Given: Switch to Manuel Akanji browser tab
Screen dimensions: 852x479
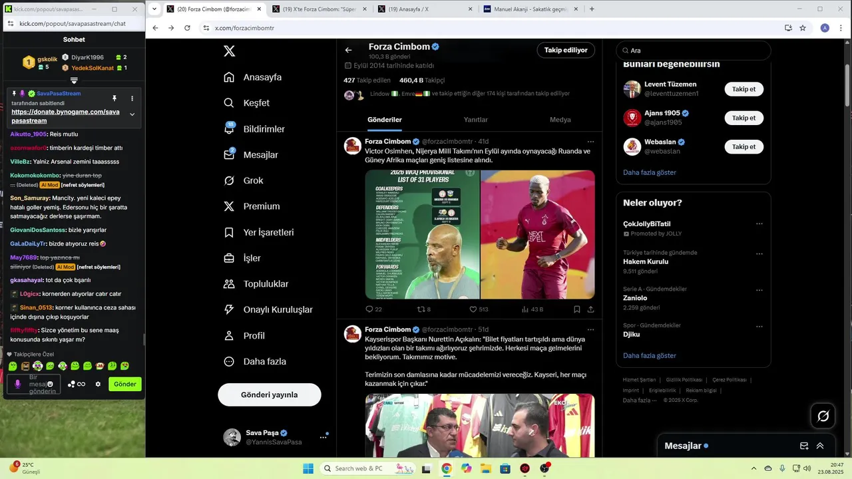Looking at the screenshot, I should [x=532, y=9].
